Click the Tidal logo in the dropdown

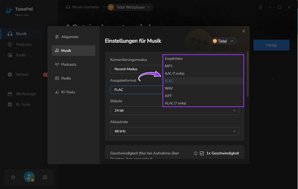tap(215, 41)
